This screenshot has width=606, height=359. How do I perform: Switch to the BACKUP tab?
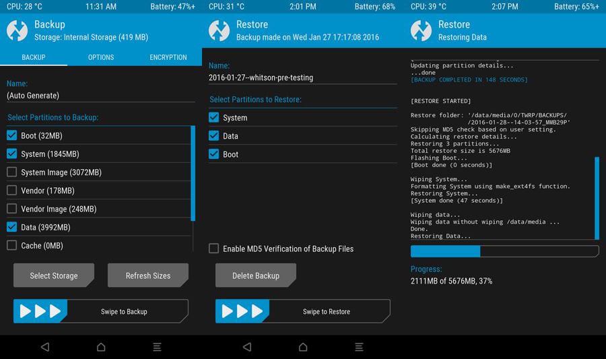34,57
